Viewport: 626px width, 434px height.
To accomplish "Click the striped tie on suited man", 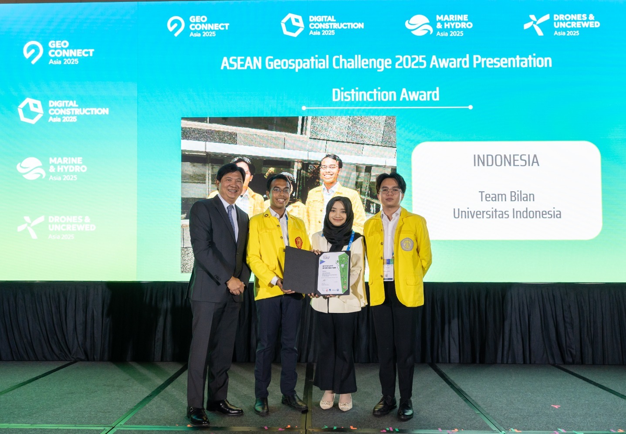I will click(231, 218).
